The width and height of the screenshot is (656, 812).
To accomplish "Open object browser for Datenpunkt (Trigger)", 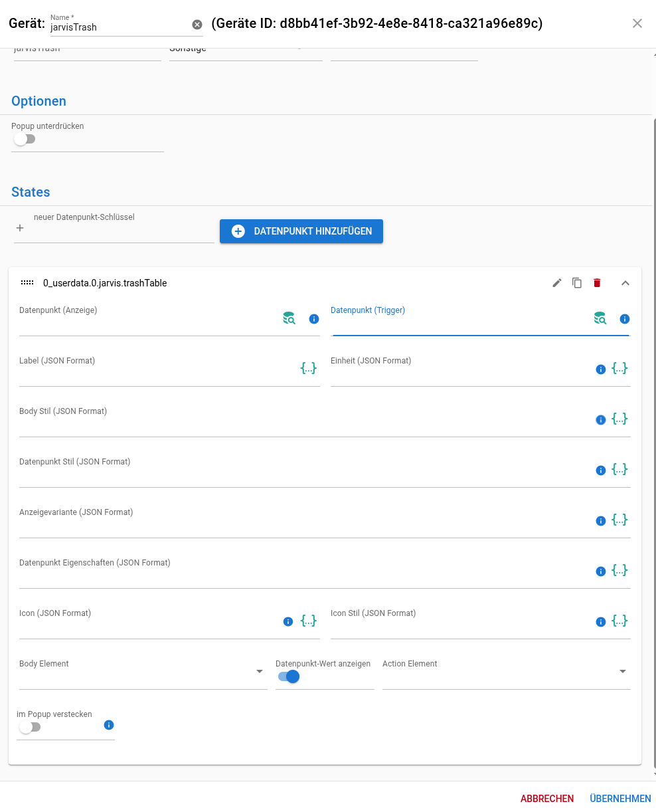I will point(600,318).
